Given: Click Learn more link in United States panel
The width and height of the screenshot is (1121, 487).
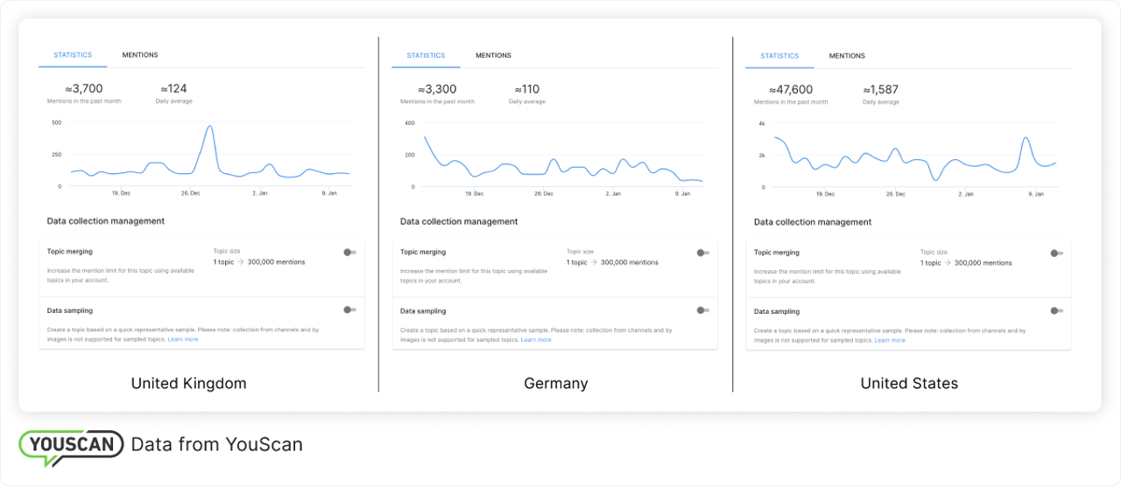Looking at the screenshot, I should [890, 340].
